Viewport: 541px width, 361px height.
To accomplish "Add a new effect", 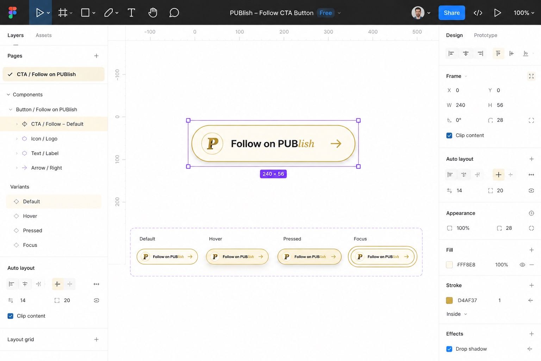I will point(531,334).
